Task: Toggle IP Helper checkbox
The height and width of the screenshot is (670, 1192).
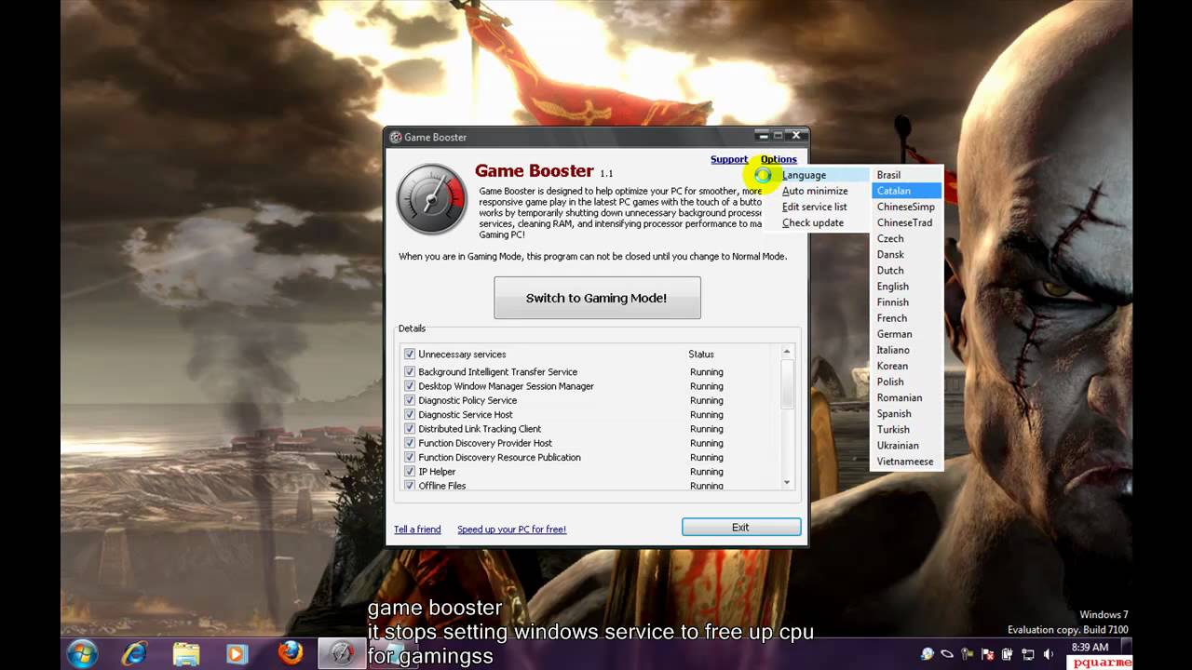Action: coord(410,472)
